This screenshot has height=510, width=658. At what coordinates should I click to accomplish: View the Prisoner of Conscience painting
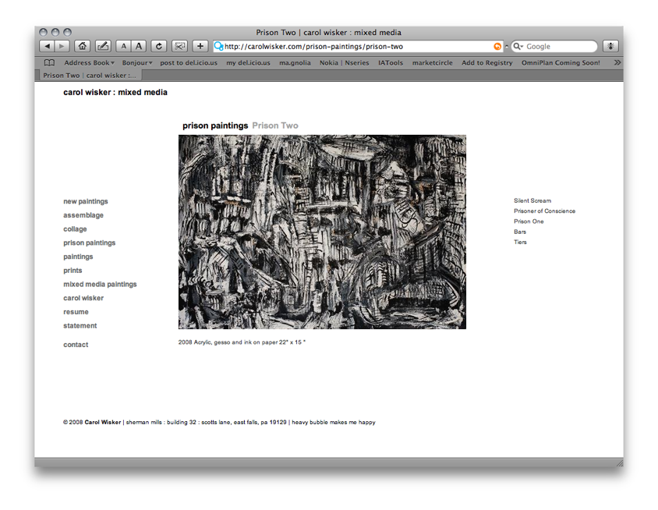click(x=545, y=211)
